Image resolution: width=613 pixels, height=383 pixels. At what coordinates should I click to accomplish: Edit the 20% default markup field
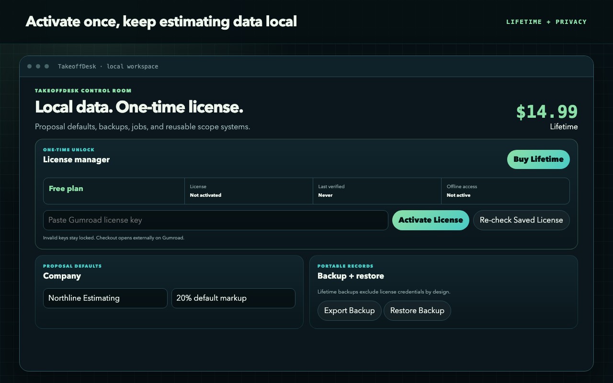(x=233, y=298)
